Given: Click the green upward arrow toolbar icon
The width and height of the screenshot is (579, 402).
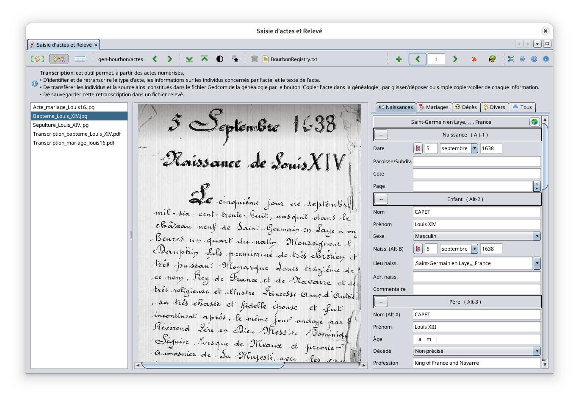Looking at the screenshot, I should point(205,59).
